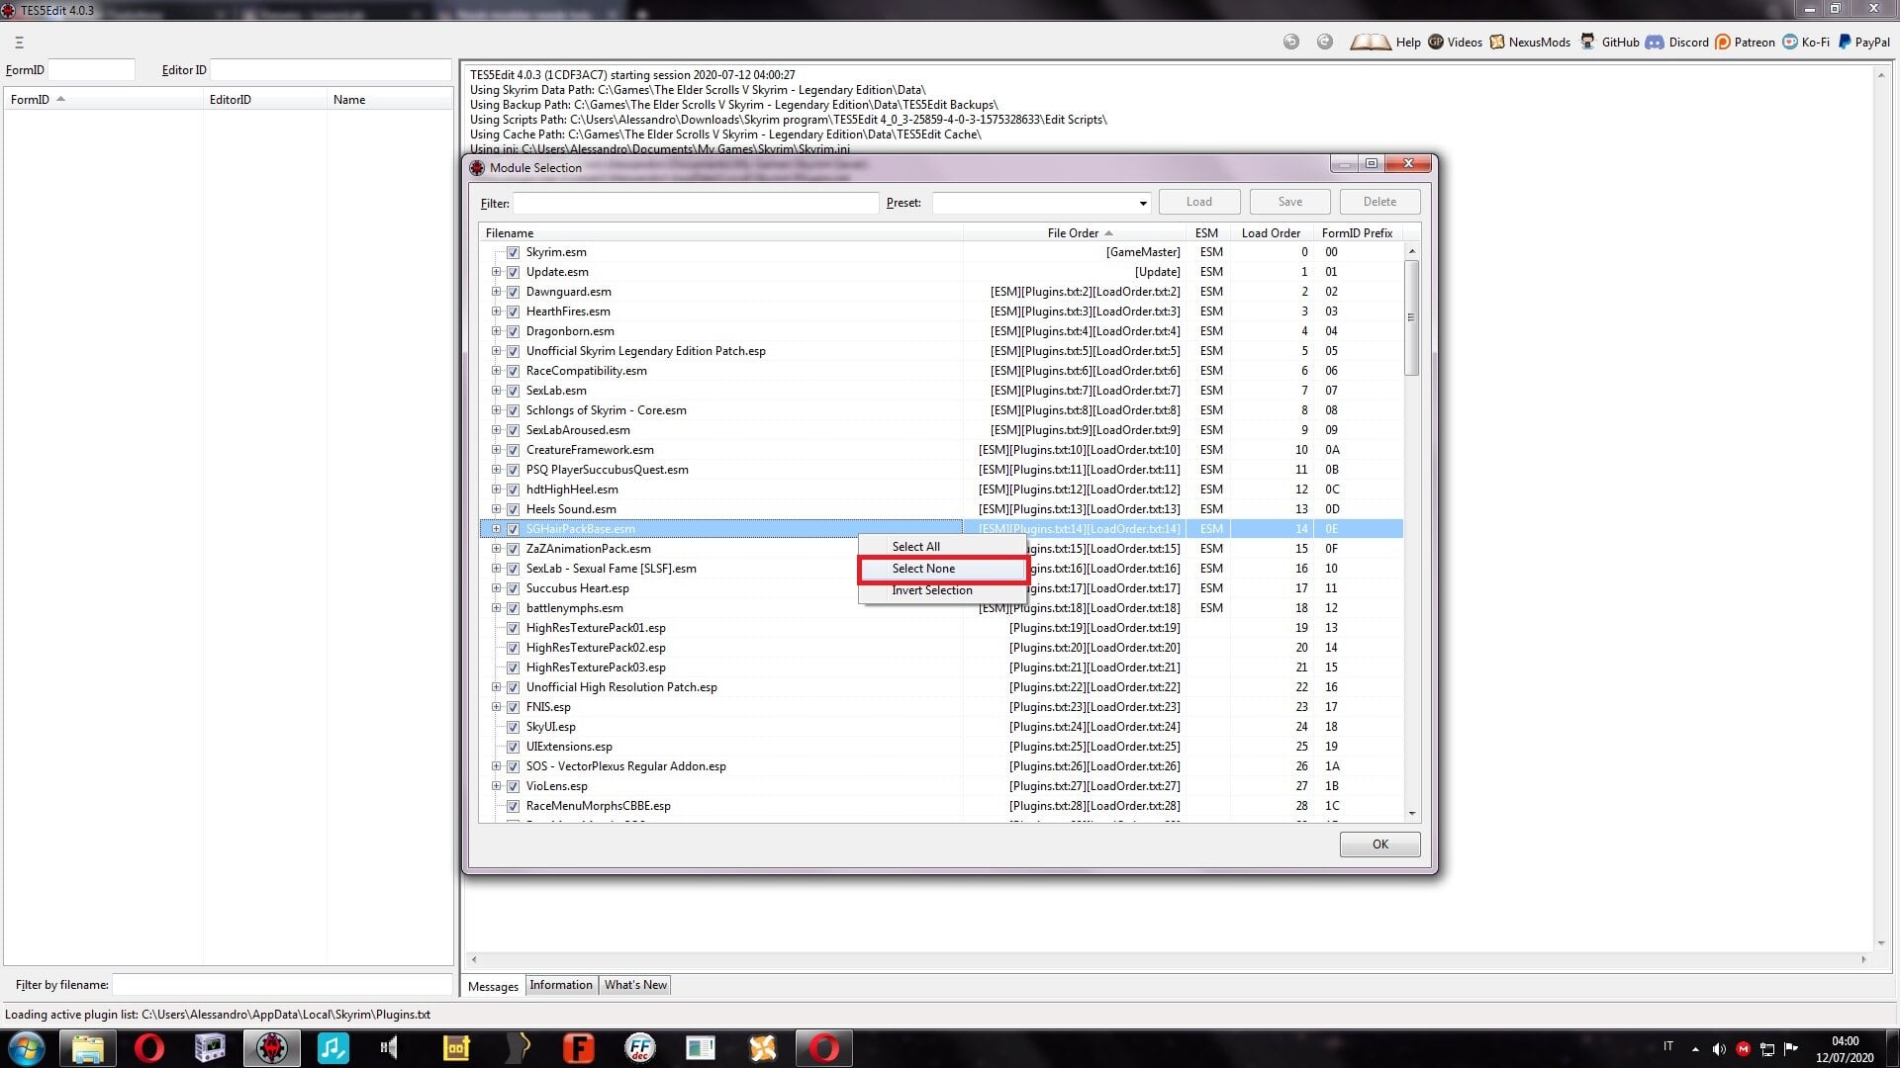Expand the CreatureFramework.esm tree node

pyautogui.click(x=496, y=450)
